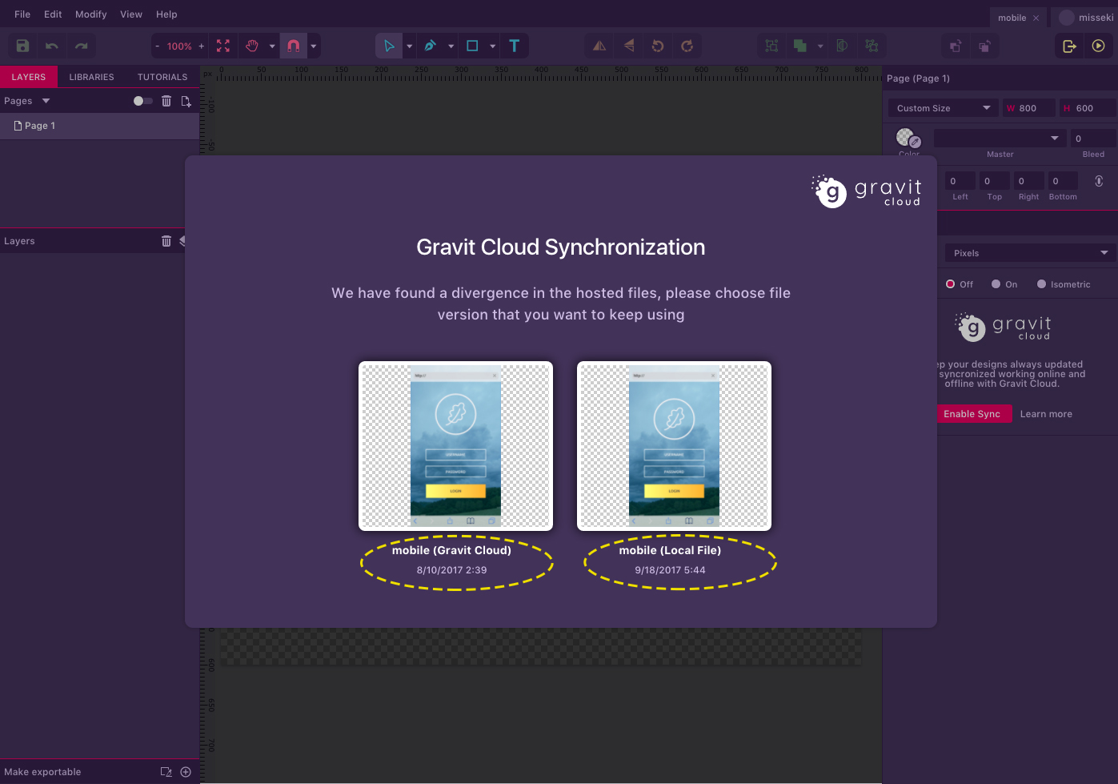The width and height of the screenshot is (1118, 784).
Task: Rotate counter-clockwise with the toolbar icon
Action: coord(658,46)
